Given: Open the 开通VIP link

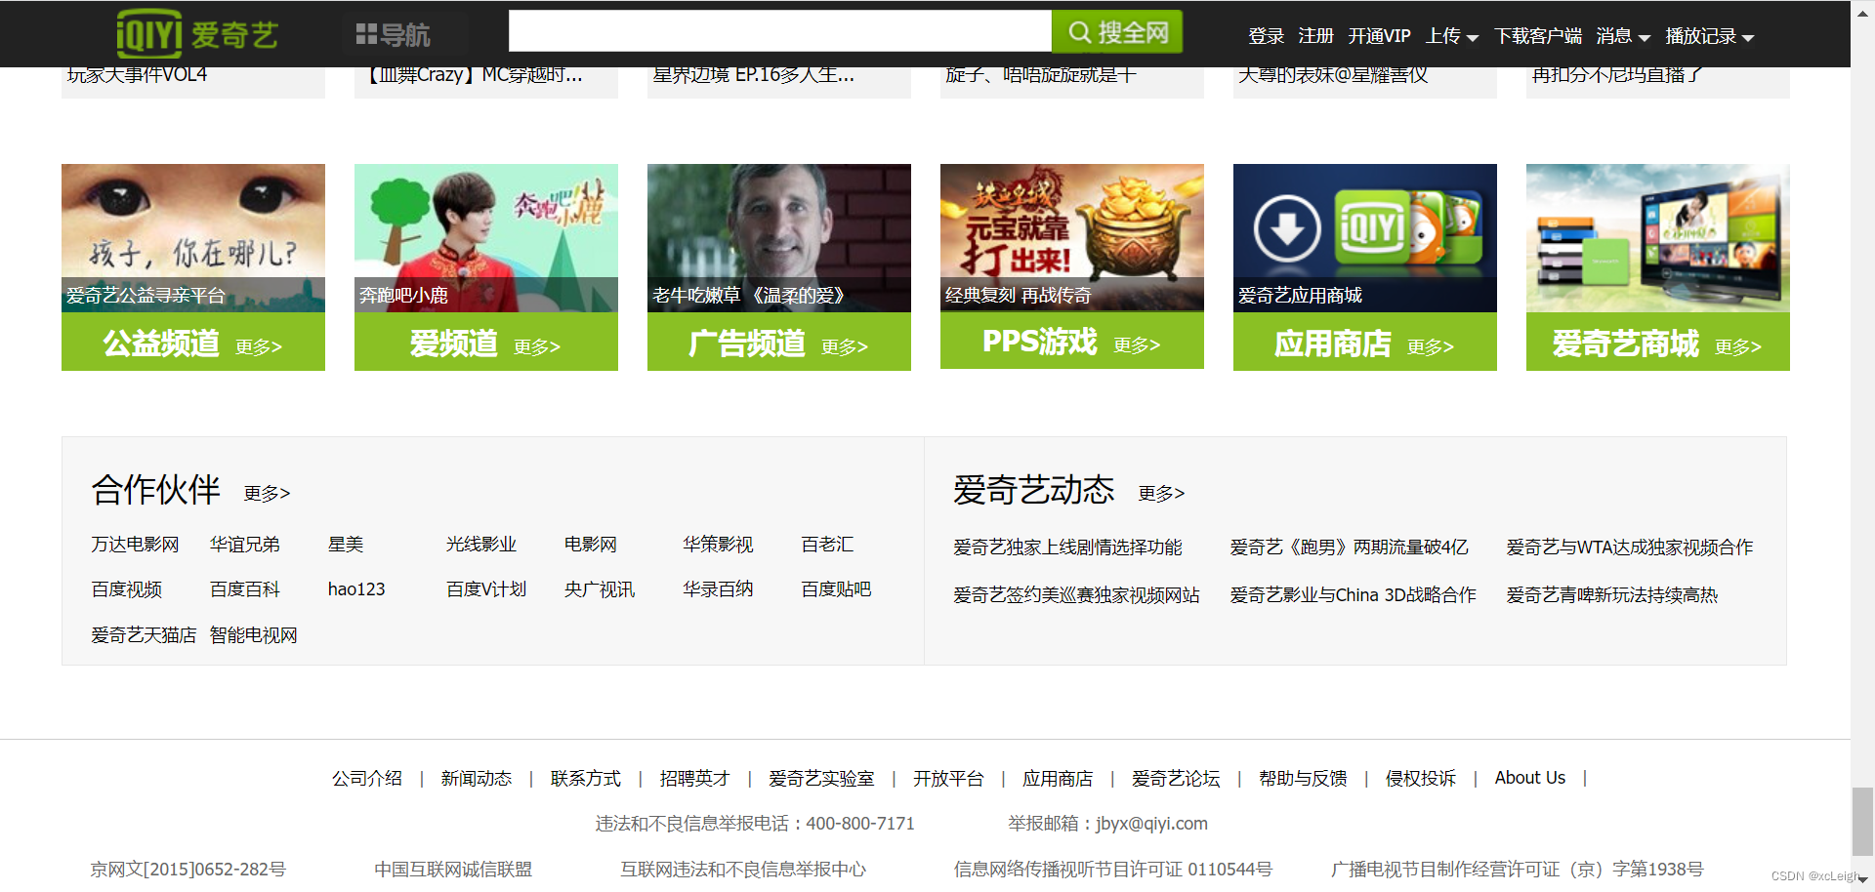Looking at the screenshot, I should point(1379,36).
